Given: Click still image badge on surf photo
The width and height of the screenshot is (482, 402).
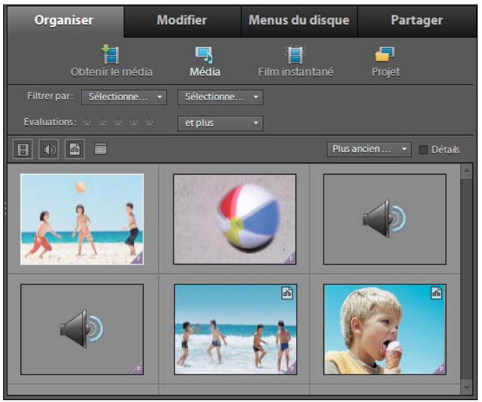Looking at the screenshot, I should [x=287, y=293].
